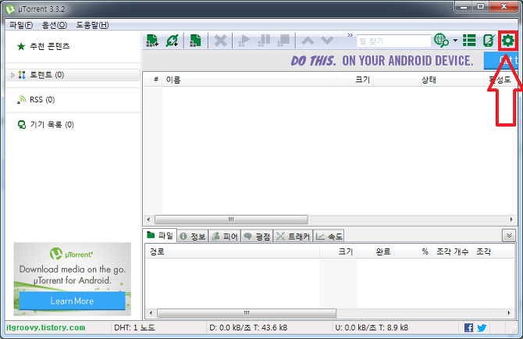Collapse detail pane with chevron button
523x339 pixels.
point(509,236)
